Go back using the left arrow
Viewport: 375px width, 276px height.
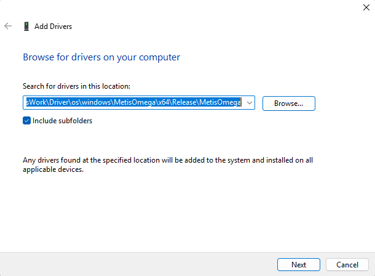pyautogui.click(x=8, y=26)
